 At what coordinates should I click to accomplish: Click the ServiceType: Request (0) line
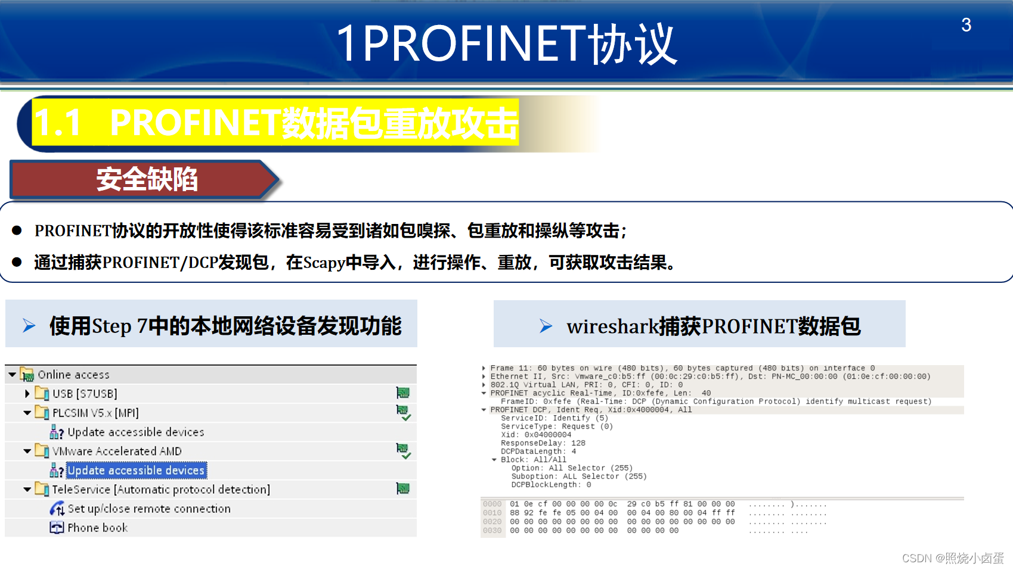(x=557, y=426)
